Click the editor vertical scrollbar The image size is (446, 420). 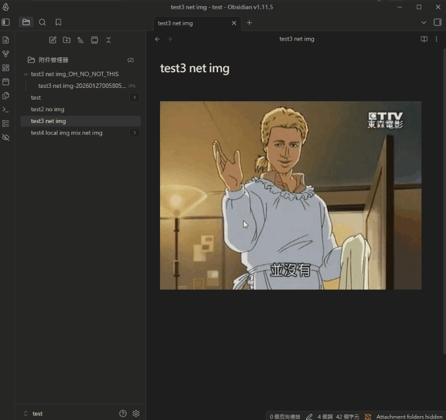click(444, 201)
